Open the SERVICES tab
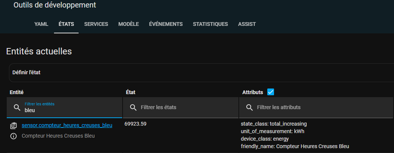Image resolution: width=394 pixels, height=153 pixels. tap(96, 24)
